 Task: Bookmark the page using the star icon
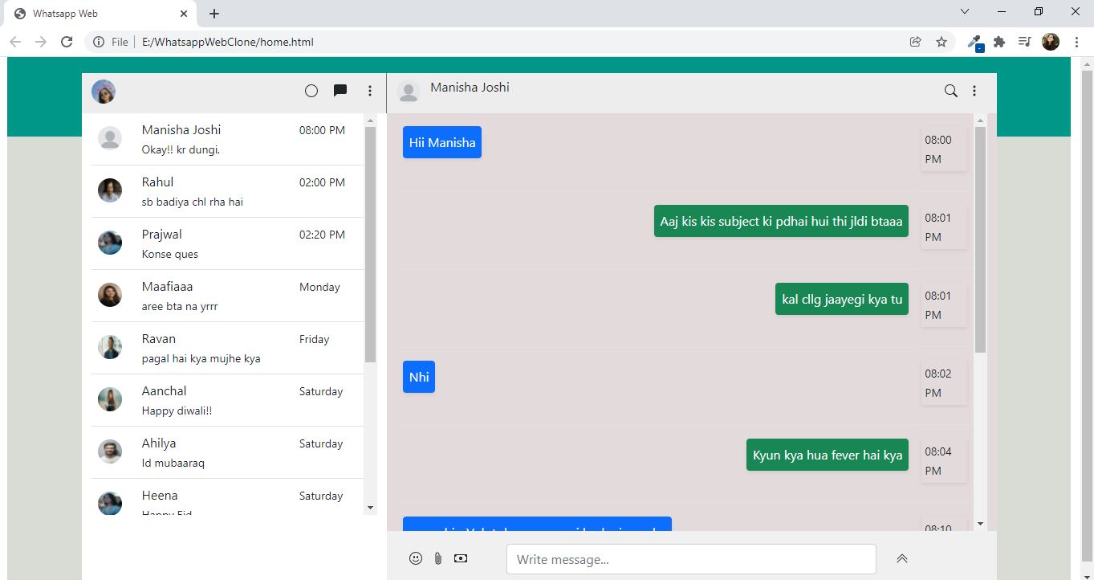[941, 42]
